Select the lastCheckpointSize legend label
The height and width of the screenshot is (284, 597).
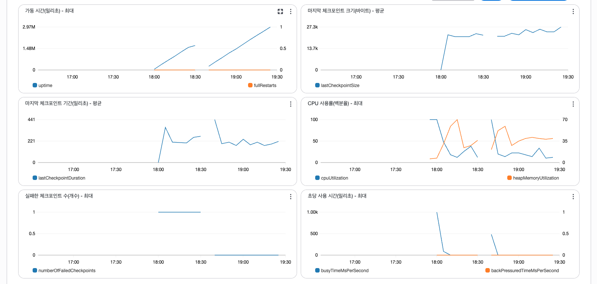click(340, 86)
